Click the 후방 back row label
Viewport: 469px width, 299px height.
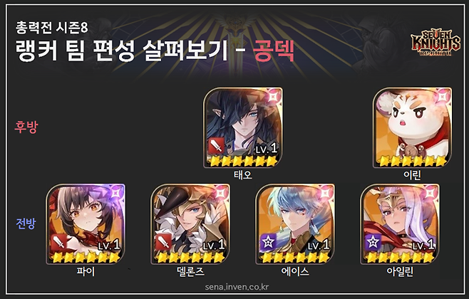point(26,127)
